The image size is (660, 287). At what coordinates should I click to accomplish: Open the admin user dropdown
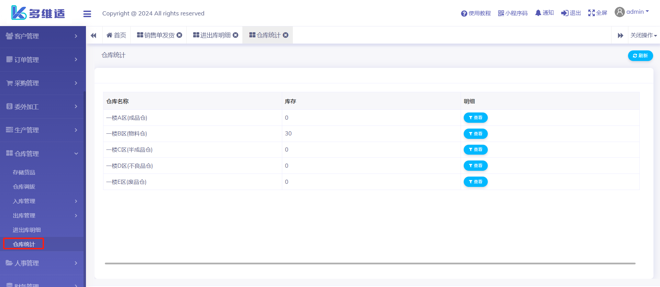coord(632,12)
